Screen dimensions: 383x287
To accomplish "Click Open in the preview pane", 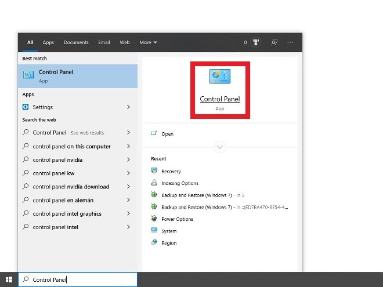I will [x=167, y=134].
